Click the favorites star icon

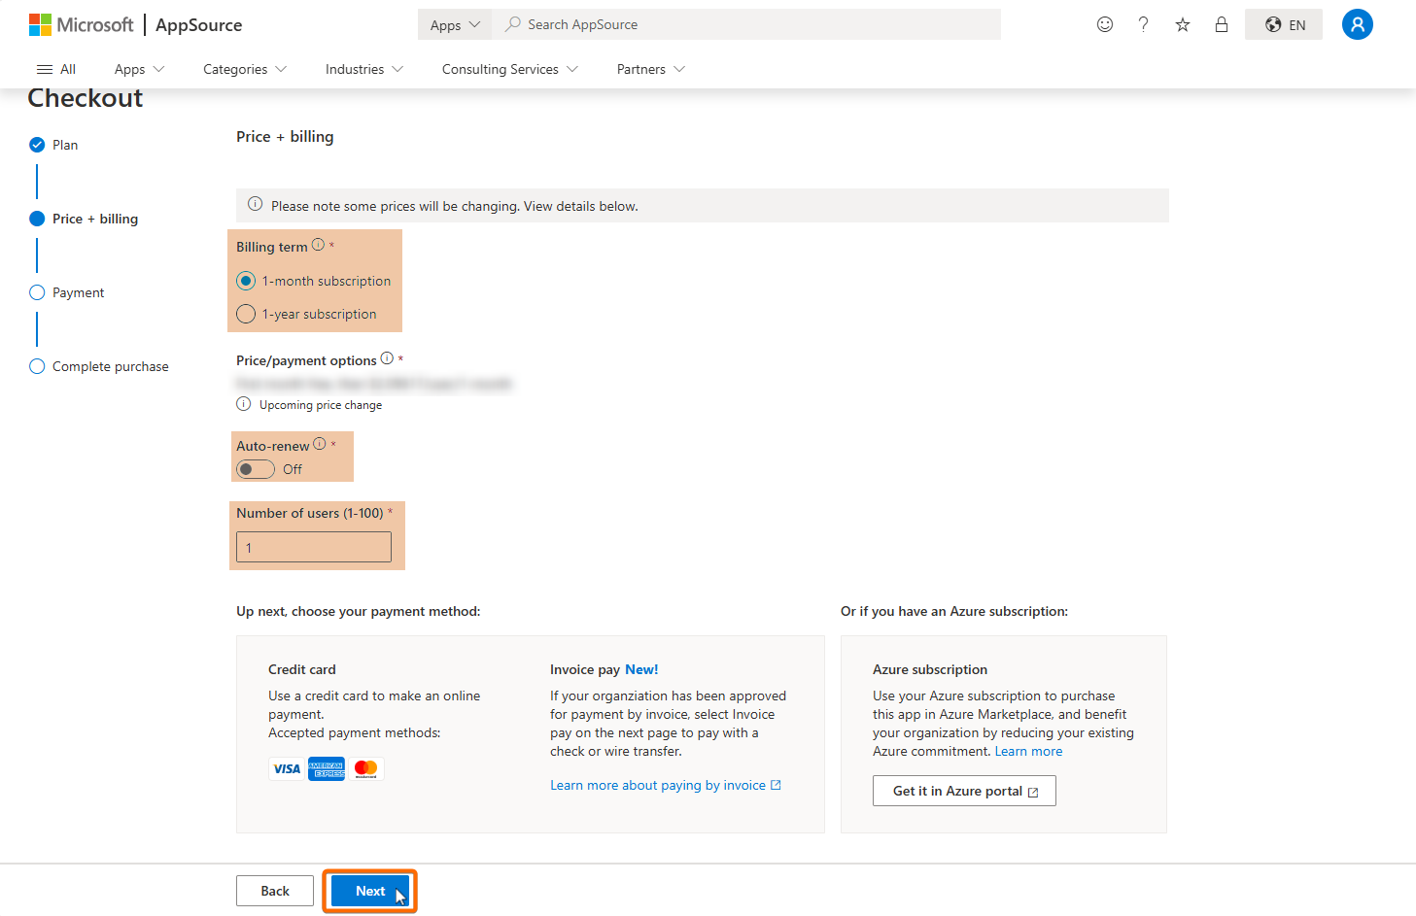click(x=1182, y=24)
